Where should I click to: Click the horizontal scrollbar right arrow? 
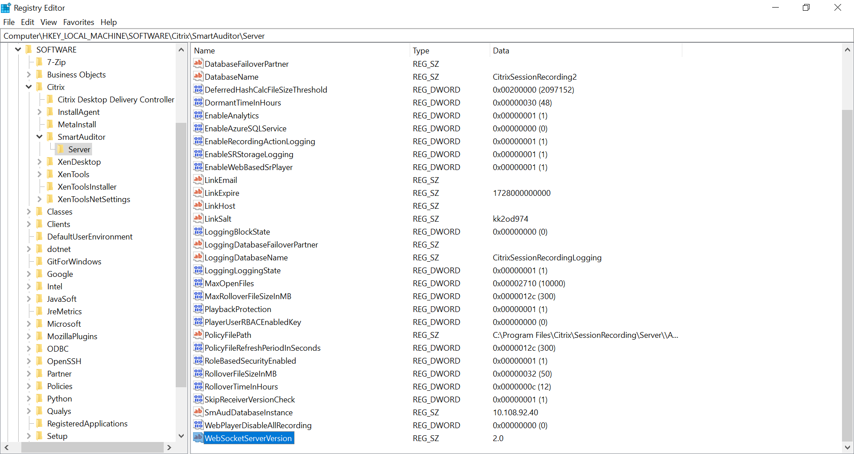click(169, 448)
